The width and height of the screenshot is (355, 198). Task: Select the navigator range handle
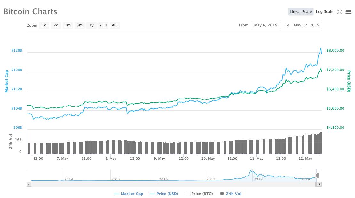click(x=317, y=175)
